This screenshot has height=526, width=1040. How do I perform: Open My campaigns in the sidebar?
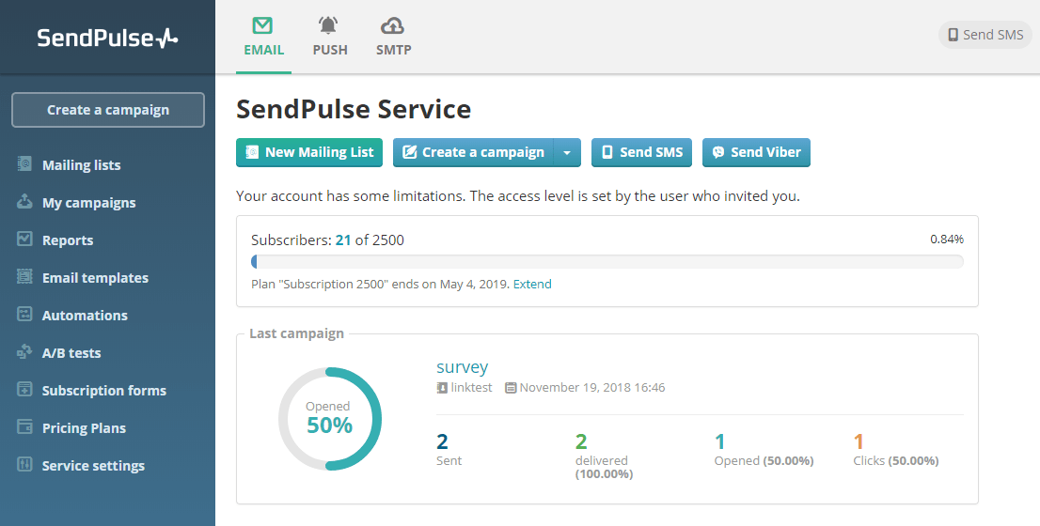coord(89,203)
